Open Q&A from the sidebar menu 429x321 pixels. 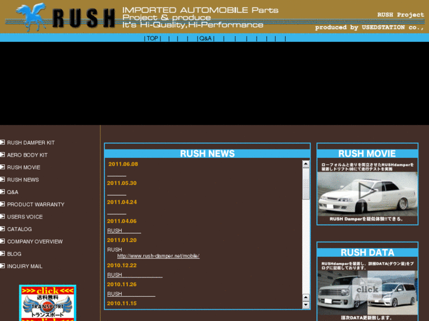click(x=12, y=192)
